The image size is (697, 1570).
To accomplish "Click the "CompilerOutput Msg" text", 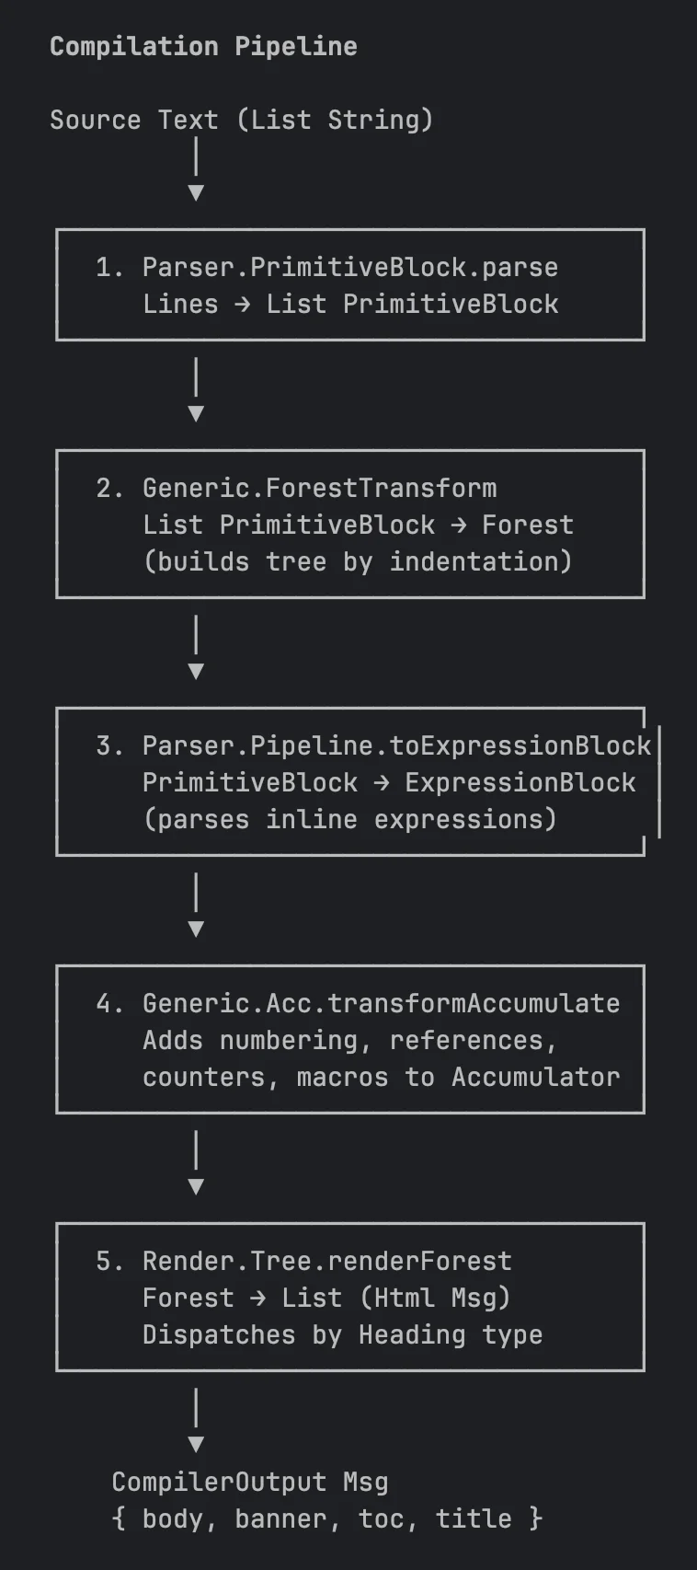I will [x=249, y=1482].
